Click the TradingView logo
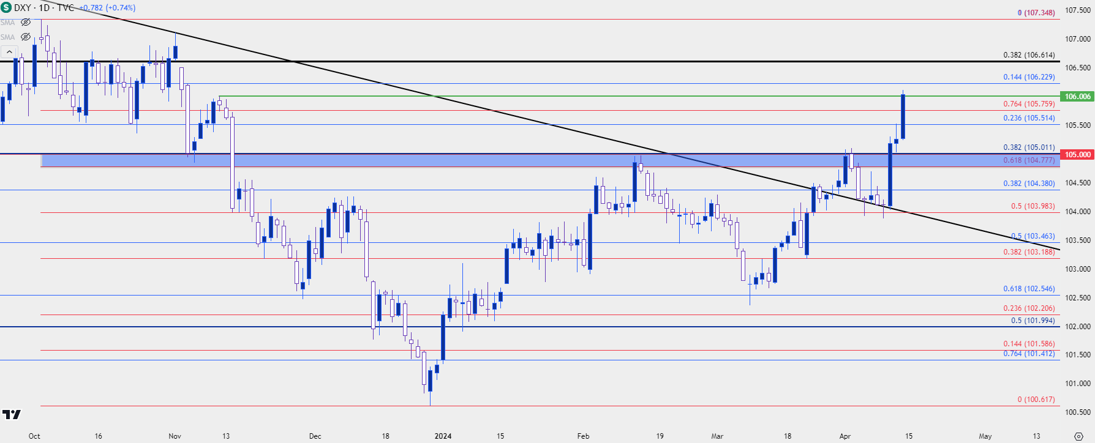 12,414
